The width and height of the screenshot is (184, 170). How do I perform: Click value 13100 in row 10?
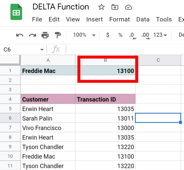click(105, 156)
